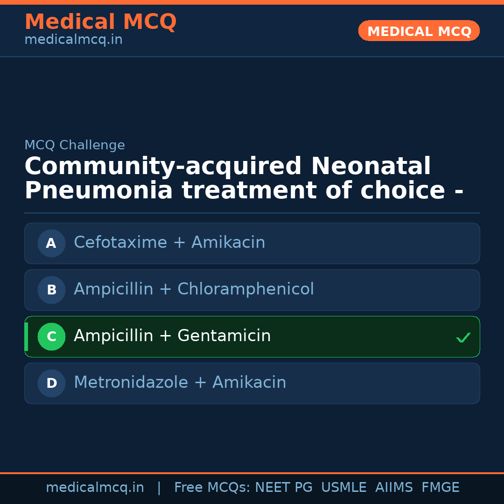This screenshot has height=504, width=504.
Task: Click FMGE in the footer
Action: pos(441,488)
